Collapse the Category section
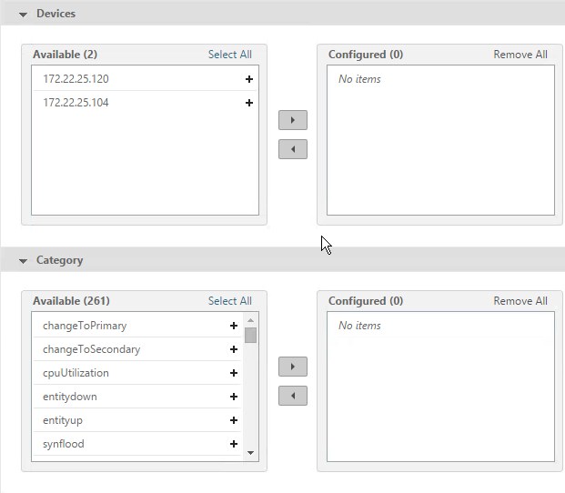565x493 pixels. 23,261
